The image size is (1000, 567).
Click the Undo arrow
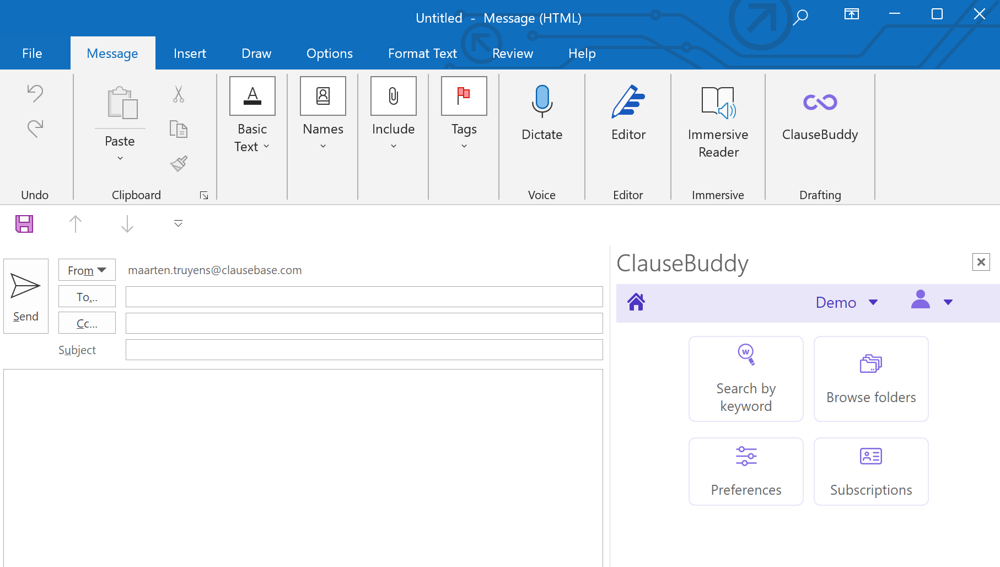(35, 93)
